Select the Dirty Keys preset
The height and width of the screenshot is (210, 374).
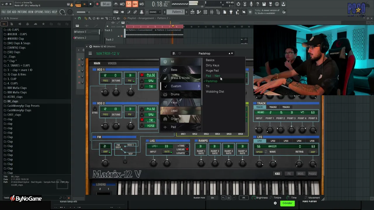click(x=212, y=65)
